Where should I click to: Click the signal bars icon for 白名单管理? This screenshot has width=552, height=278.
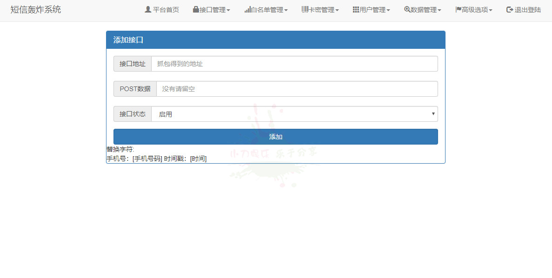(x=247, y=9)
